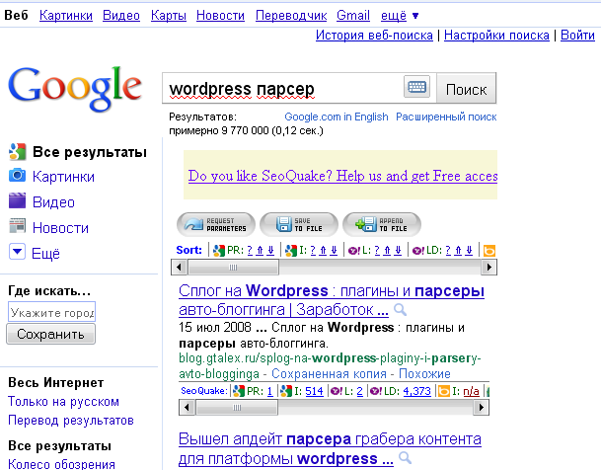Click the Bing index n/a link
This screenshot has height=470, width=601.
coord(471,391)
